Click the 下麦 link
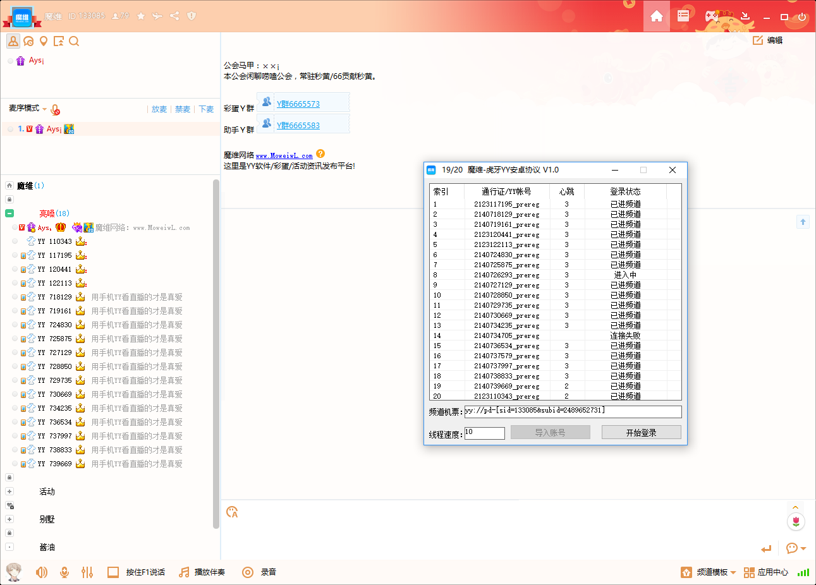The image size is (816, 585). click(x=207, y=109)
